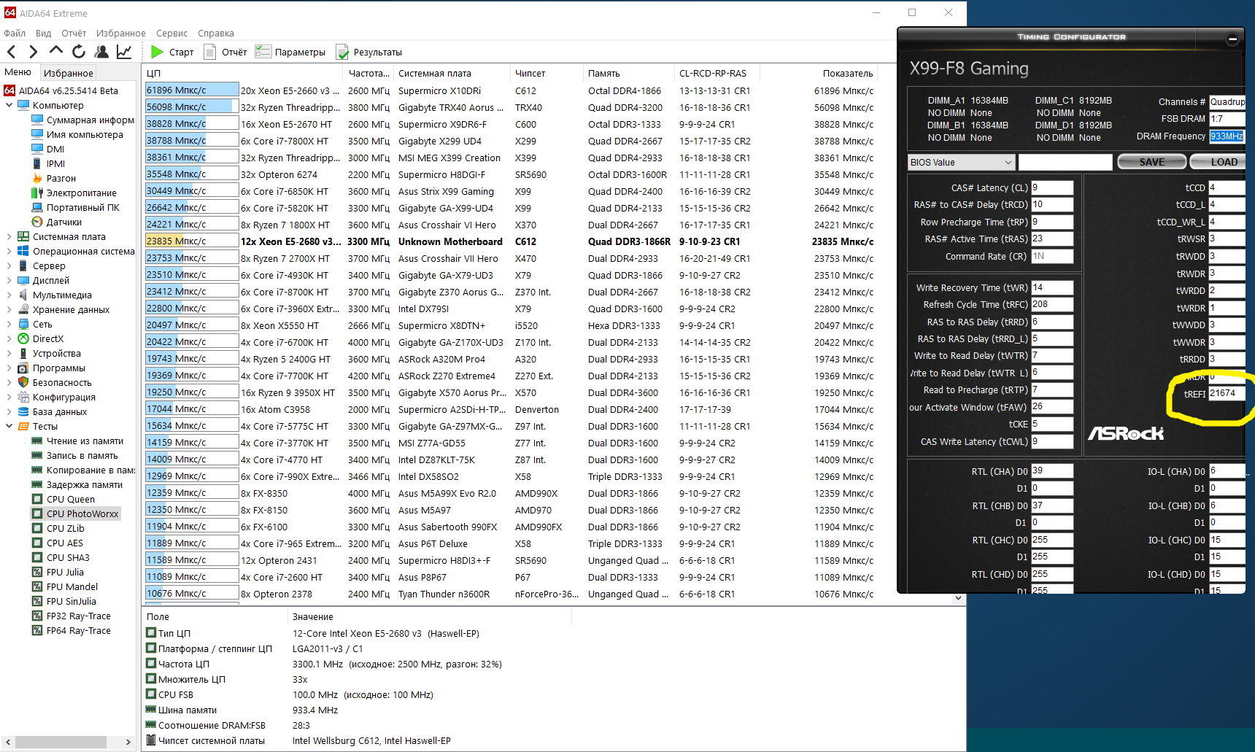Collapse the Компьютер tree node
The image size is (1255, 752).
pyautogui.click(x=9, y=105)
